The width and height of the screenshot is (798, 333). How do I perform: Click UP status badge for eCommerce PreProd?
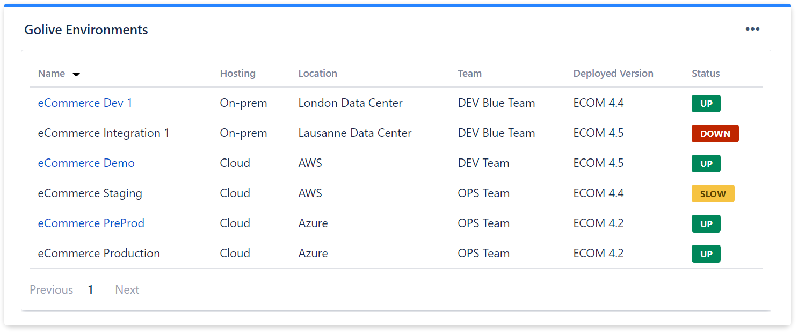[706, 224]
